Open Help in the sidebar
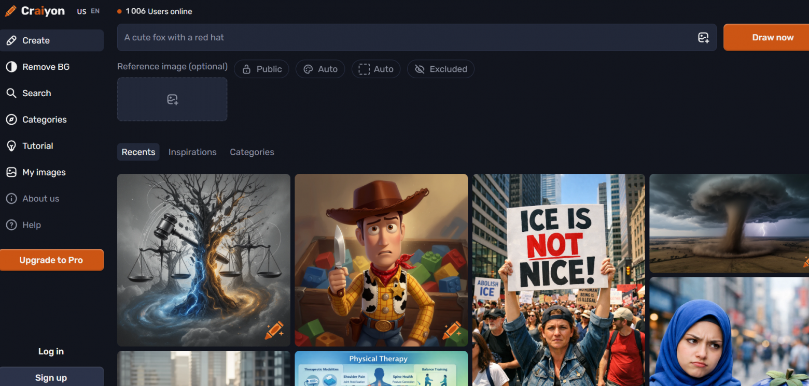 (x=52, y=225)
